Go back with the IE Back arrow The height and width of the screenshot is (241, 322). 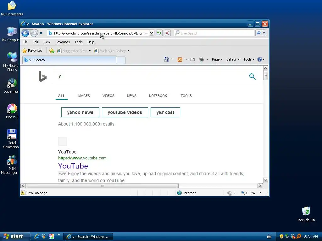25,33
